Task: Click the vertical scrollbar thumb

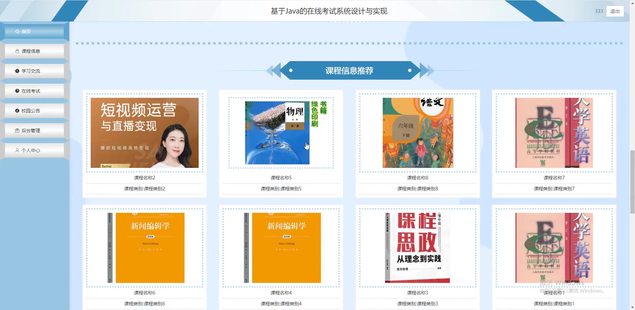Action: pos(632,182)
